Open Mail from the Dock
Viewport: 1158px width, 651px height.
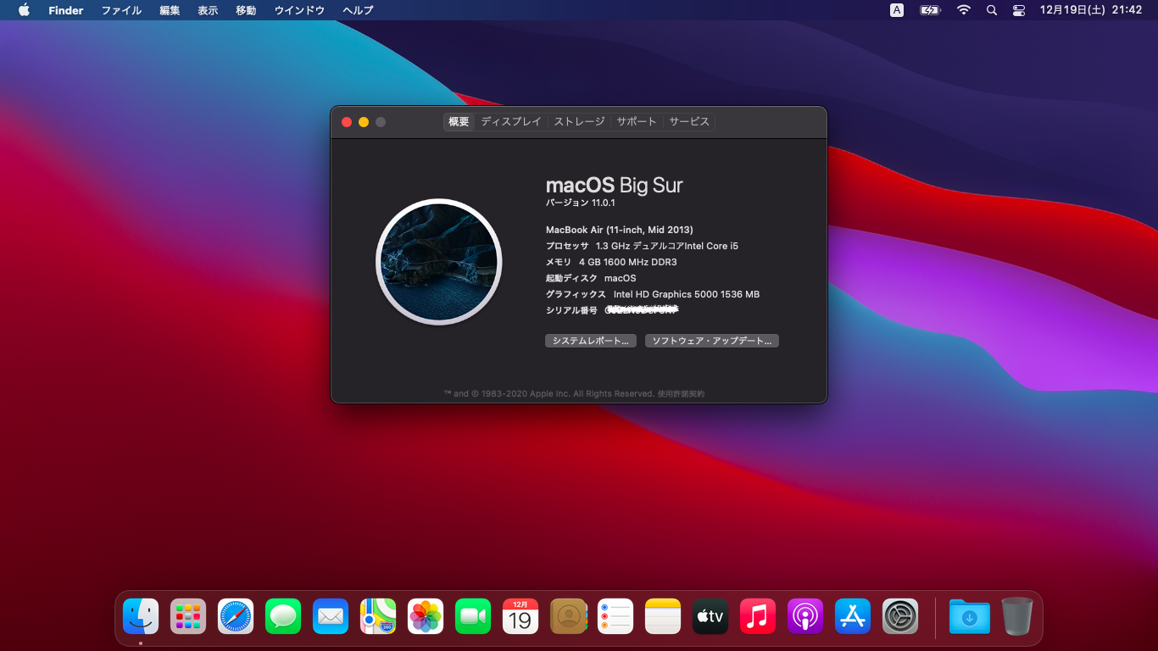point(331,616)
